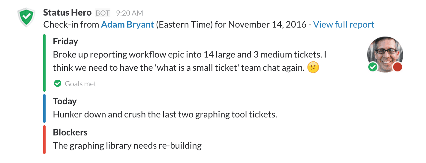426x163 pixels.
Task: Open the Status Hero sender name
Action: pos(67,13)
